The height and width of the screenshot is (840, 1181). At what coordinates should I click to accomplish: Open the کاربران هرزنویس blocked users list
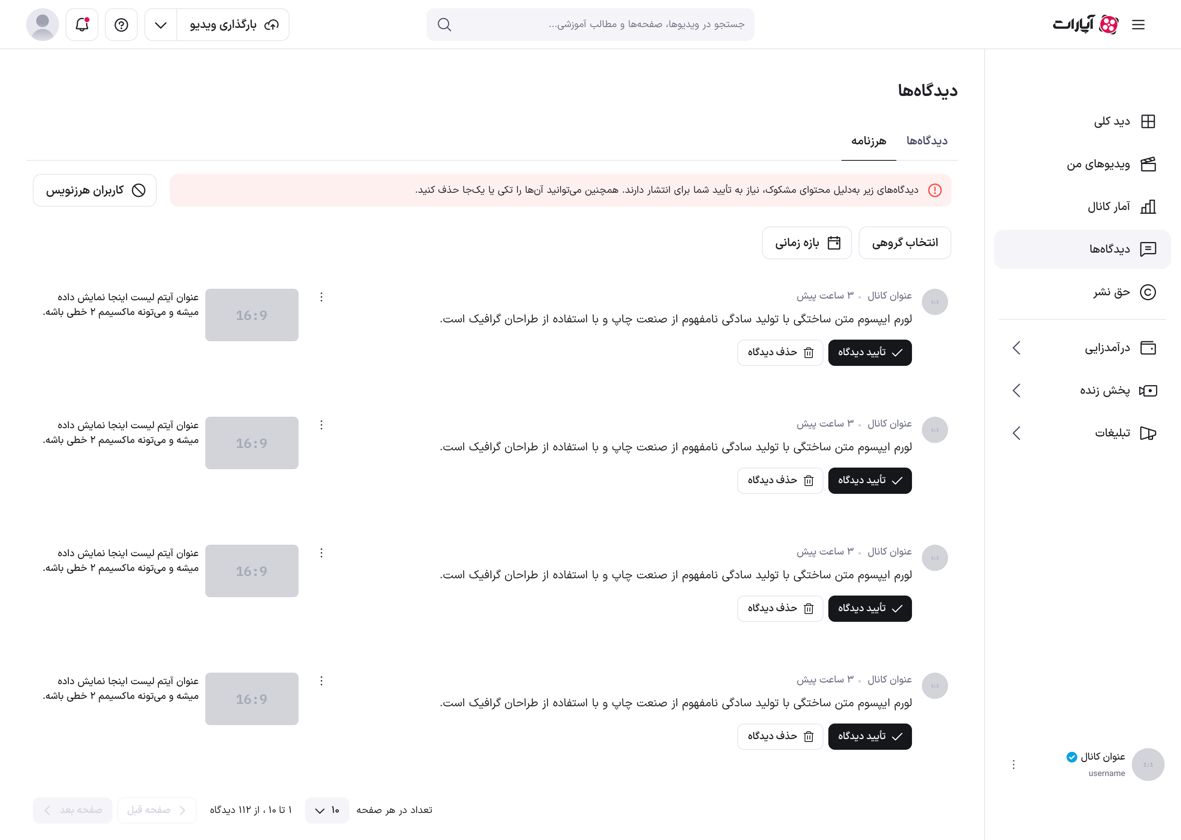[95, 190]
